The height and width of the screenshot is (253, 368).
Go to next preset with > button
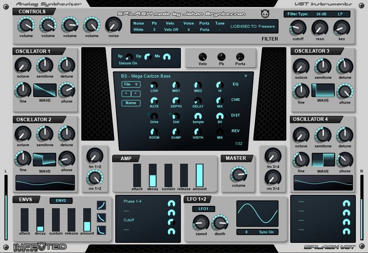click(x=136, y=94)
